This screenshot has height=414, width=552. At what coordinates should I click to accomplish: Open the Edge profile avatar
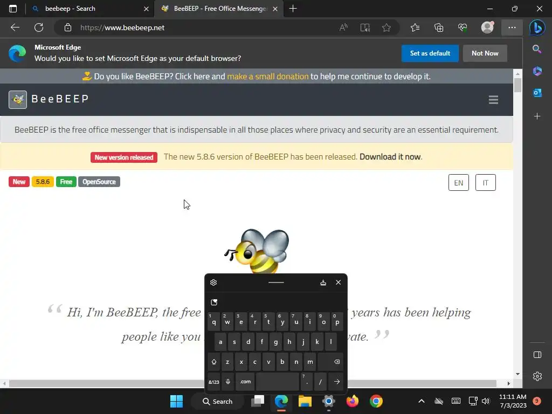(x=487, y=27)
